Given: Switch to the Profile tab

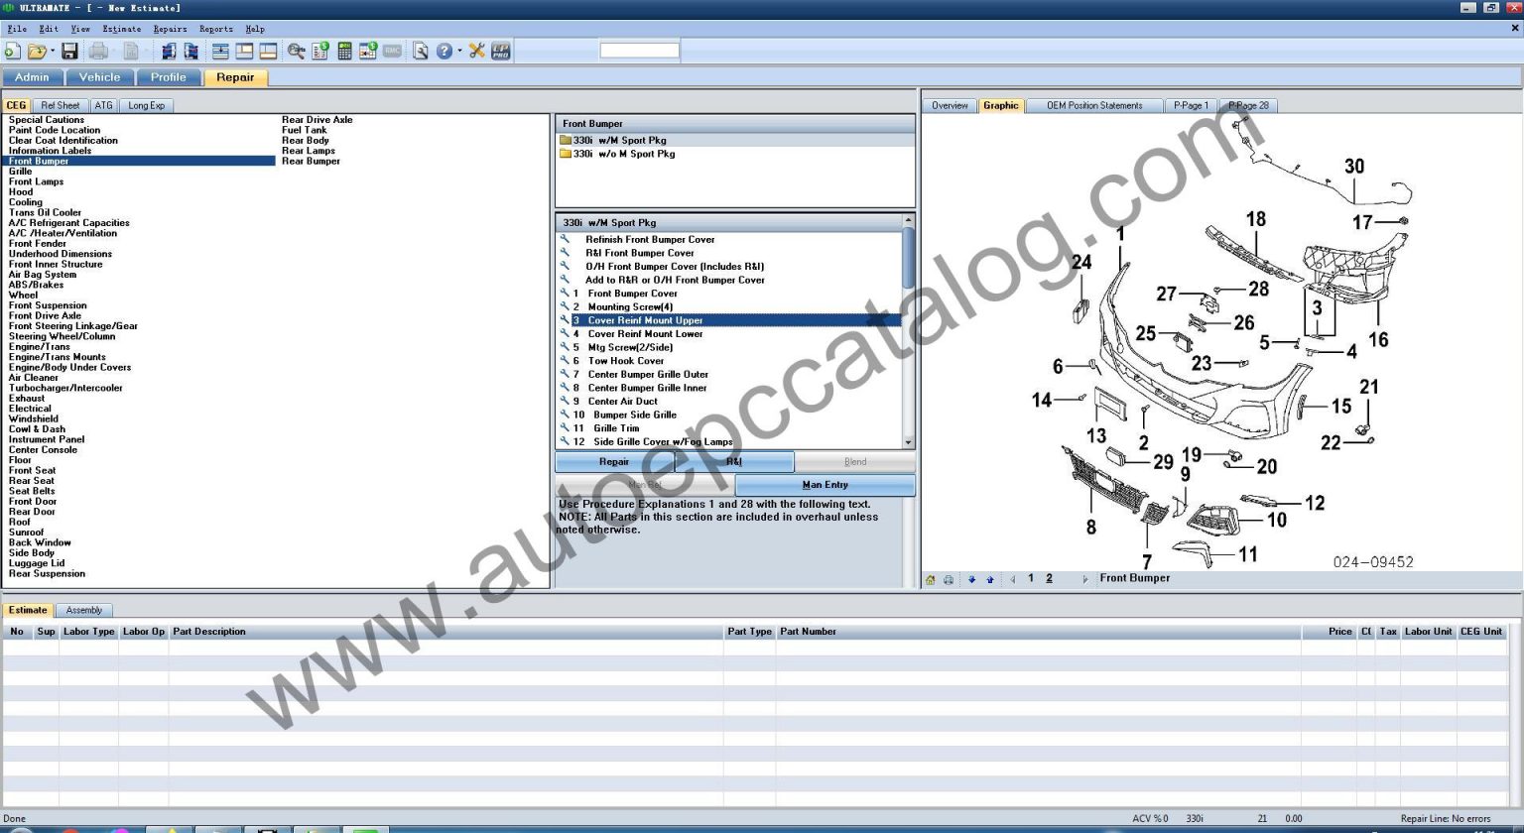Looking at the screenshot, I should click(x=168, y=77).
